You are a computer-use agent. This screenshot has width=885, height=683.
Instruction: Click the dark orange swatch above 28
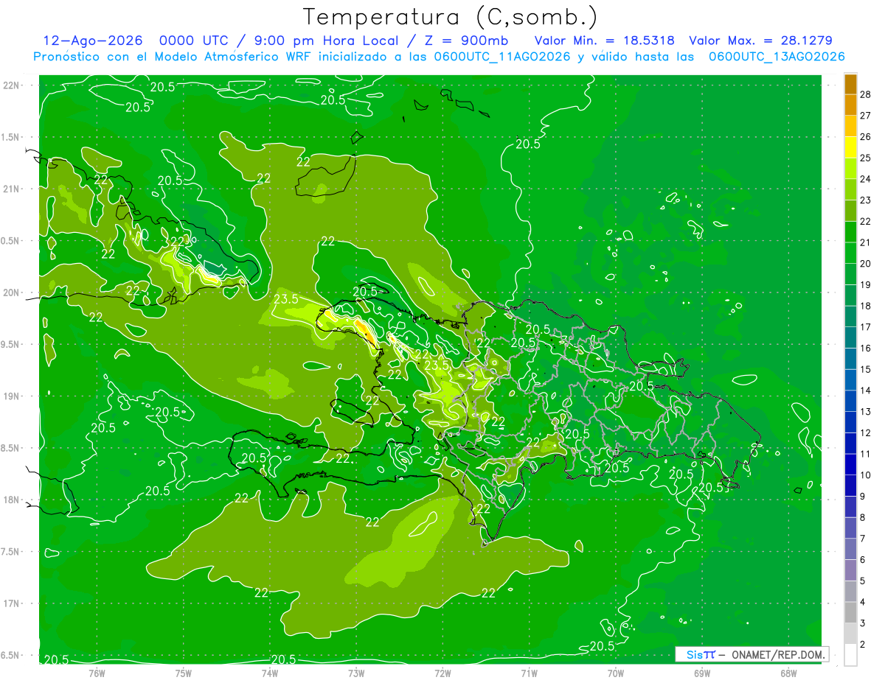(x=850, y=84)
